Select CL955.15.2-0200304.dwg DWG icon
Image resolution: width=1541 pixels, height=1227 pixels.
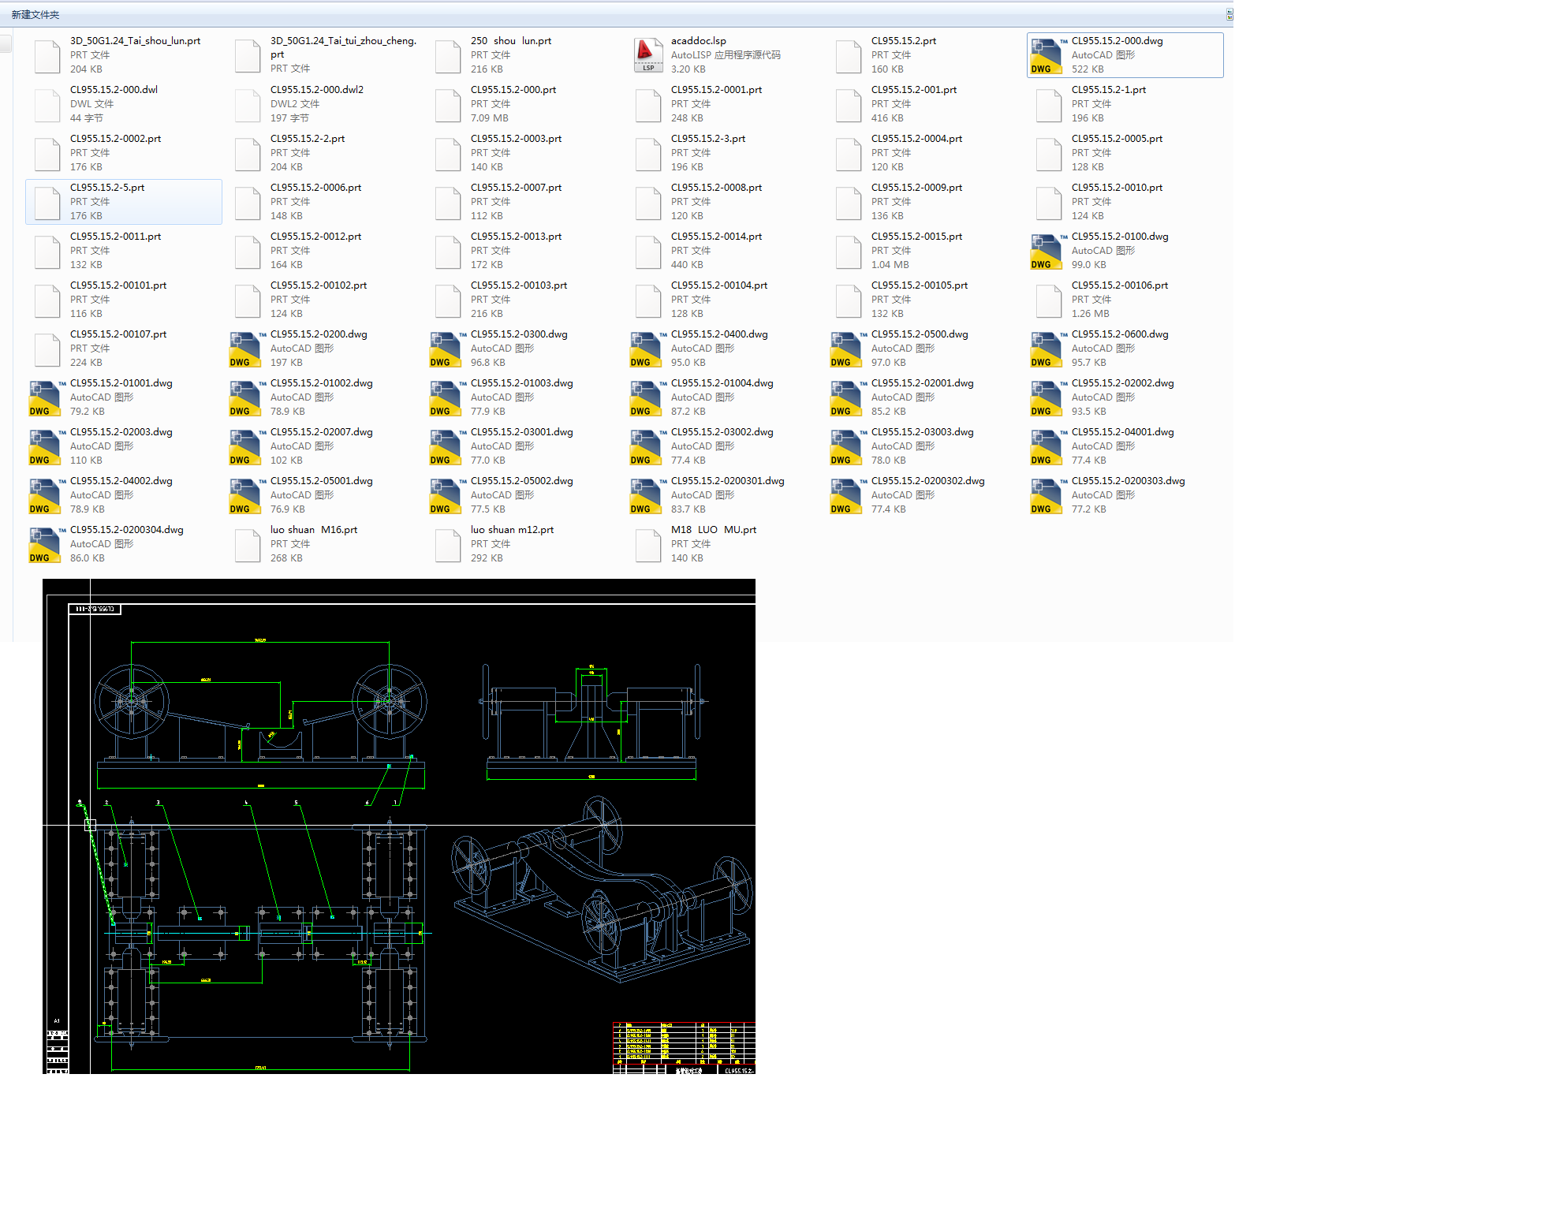click(45, 544)
